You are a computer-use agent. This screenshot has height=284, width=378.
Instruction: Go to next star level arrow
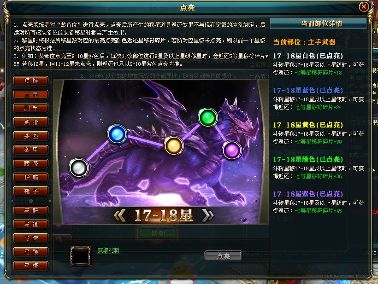coord(208,215)
